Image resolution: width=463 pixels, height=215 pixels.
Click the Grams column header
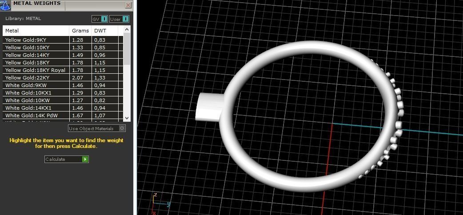pyautogui.click(x=80, y=31)
